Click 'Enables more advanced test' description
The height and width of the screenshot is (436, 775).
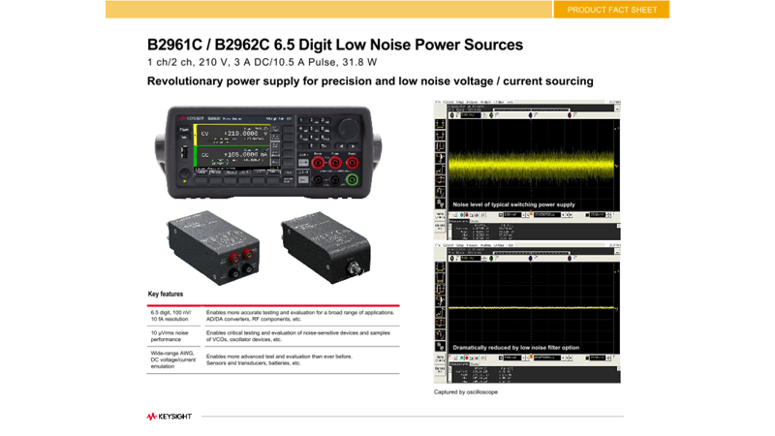coord(279,359)
